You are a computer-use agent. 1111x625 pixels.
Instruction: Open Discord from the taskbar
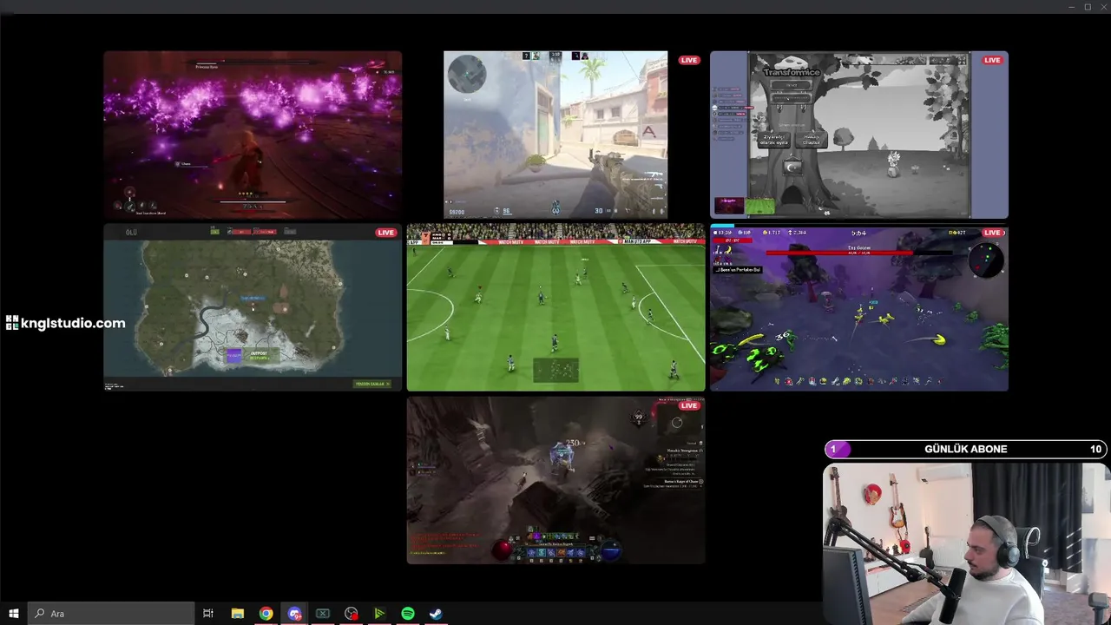[x=294, y=614]
